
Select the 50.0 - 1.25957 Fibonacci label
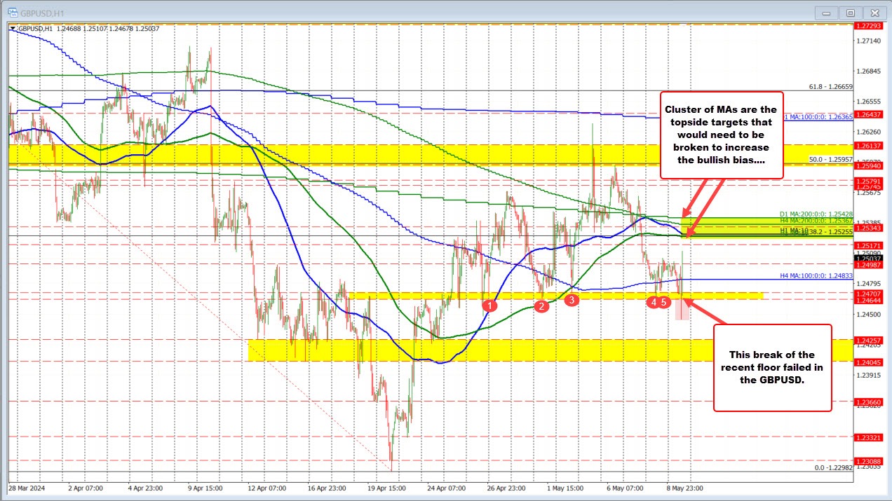point(830,160)
